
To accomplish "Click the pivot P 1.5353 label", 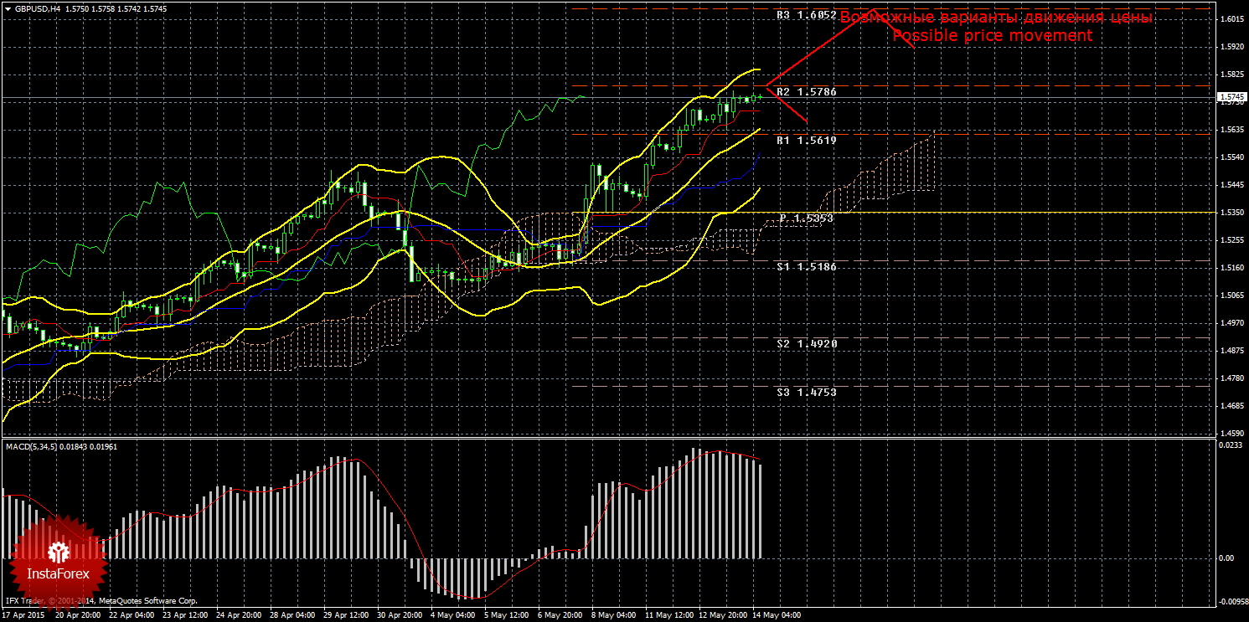I will point(806,218).
